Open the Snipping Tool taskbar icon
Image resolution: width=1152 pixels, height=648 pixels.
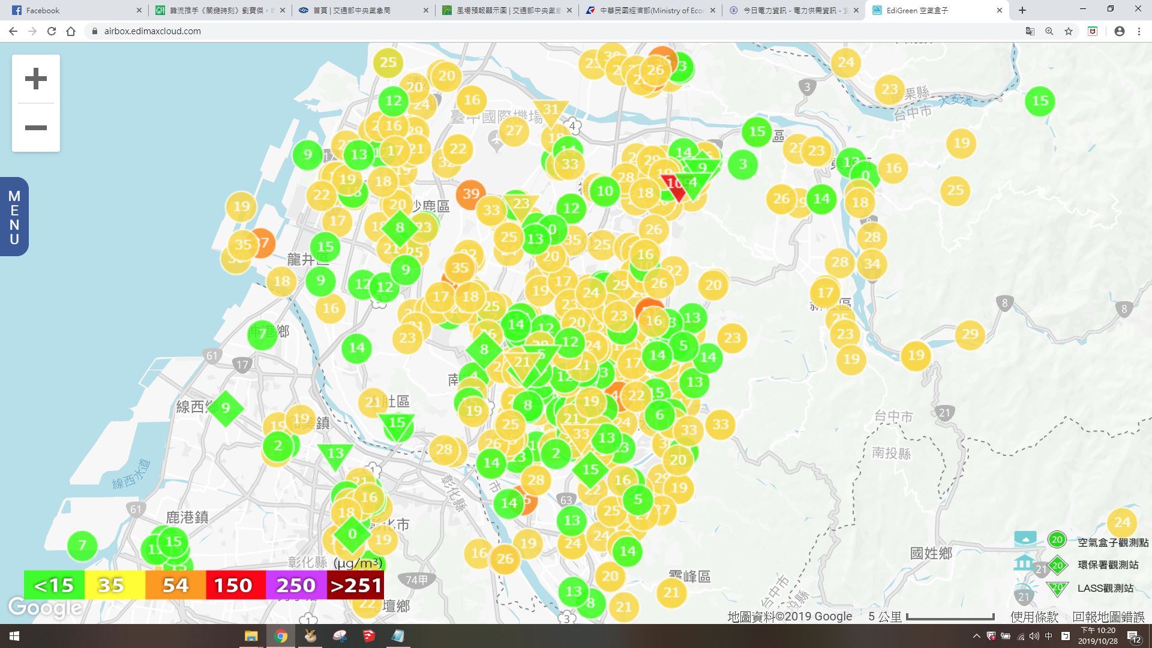click(x=340, y=636)
